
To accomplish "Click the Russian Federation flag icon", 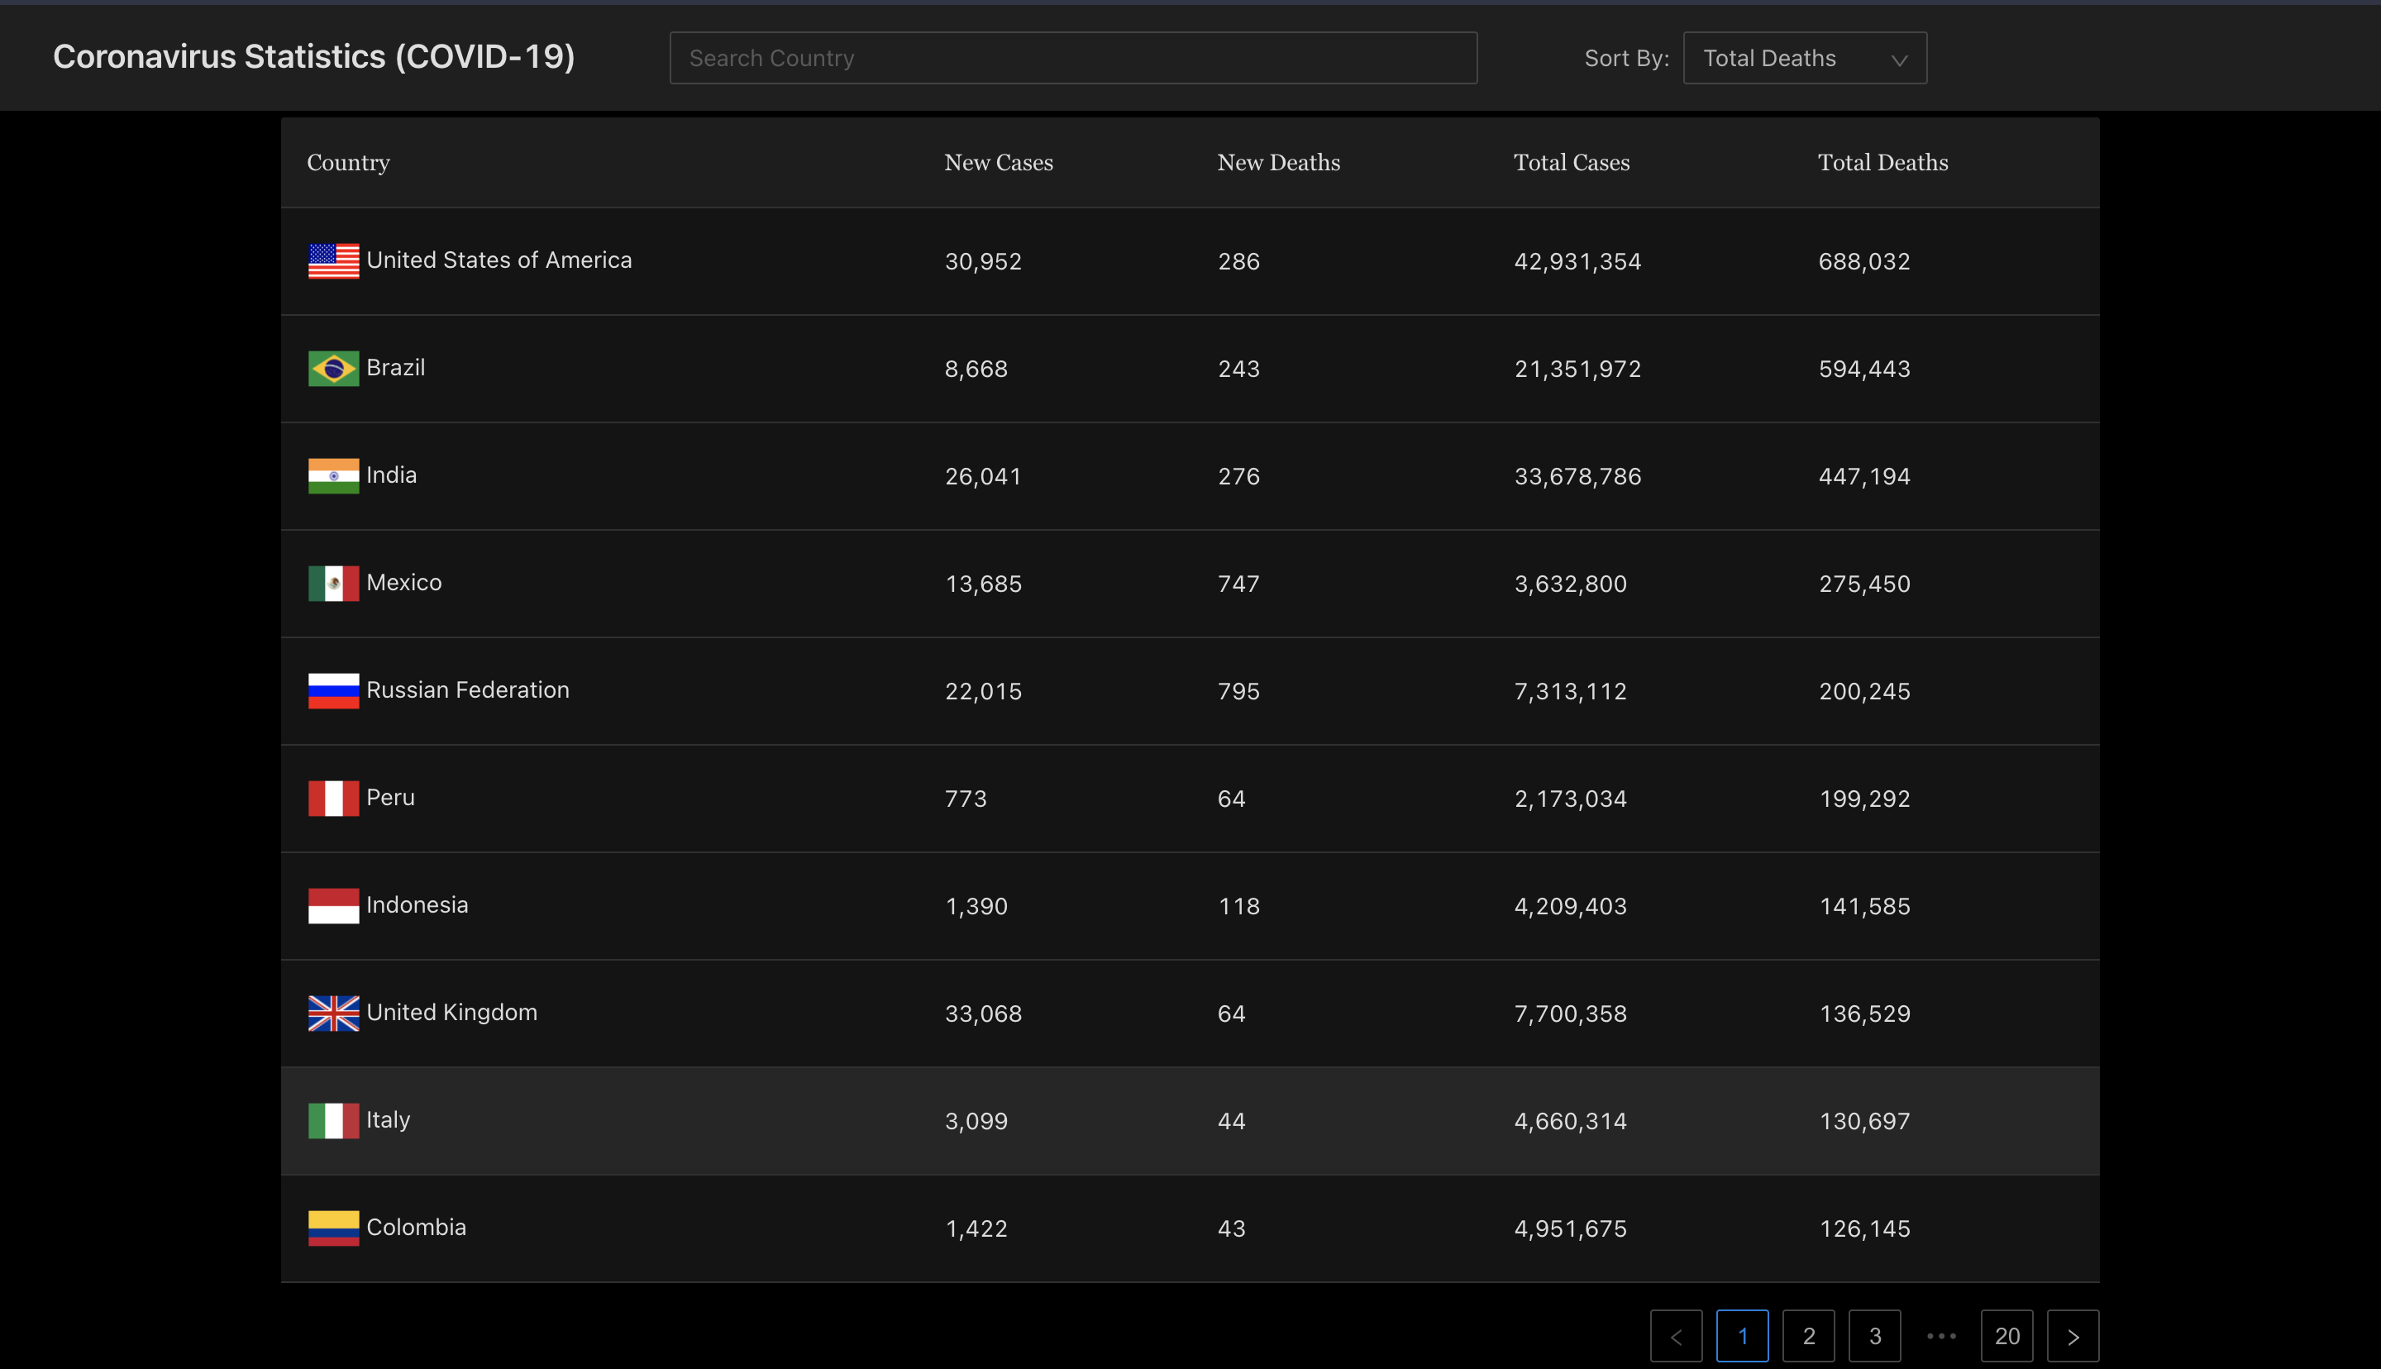I will click(x=334, y=691).
